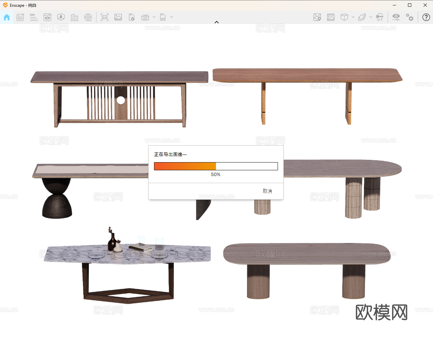
Task: Minimize the Enscape window
Action: click(x=394, y=5)
